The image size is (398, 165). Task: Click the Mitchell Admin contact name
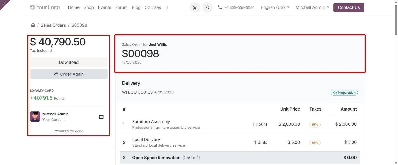point(55,114)
